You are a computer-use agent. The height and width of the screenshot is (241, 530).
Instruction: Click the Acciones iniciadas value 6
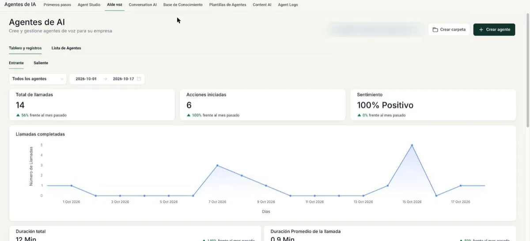[189, 105]
